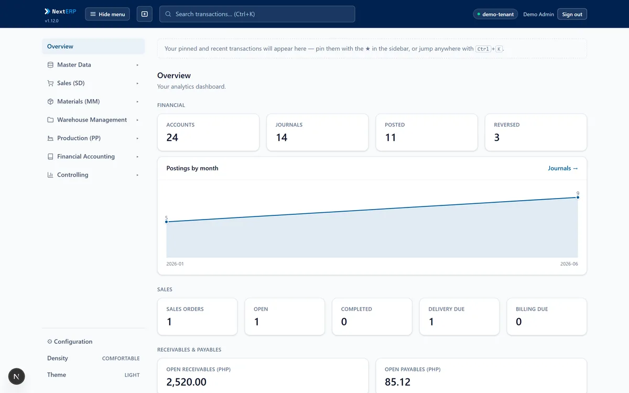Click the Demo Admin user name
Image resolution: width=629 pixels, height=393 pixels.
tap(538, 14)
